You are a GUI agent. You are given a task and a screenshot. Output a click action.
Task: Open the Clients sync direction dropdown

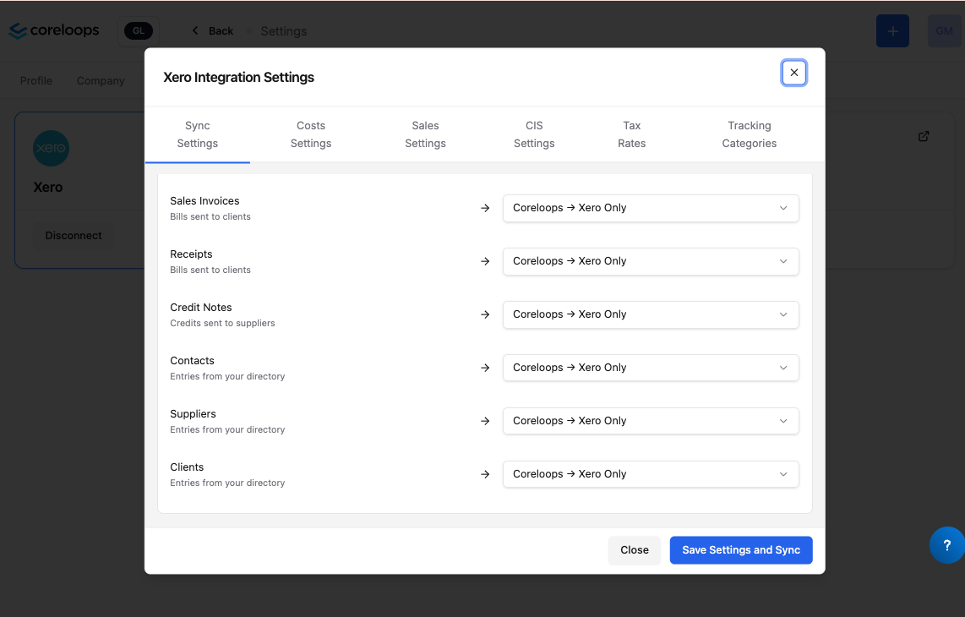651,474
